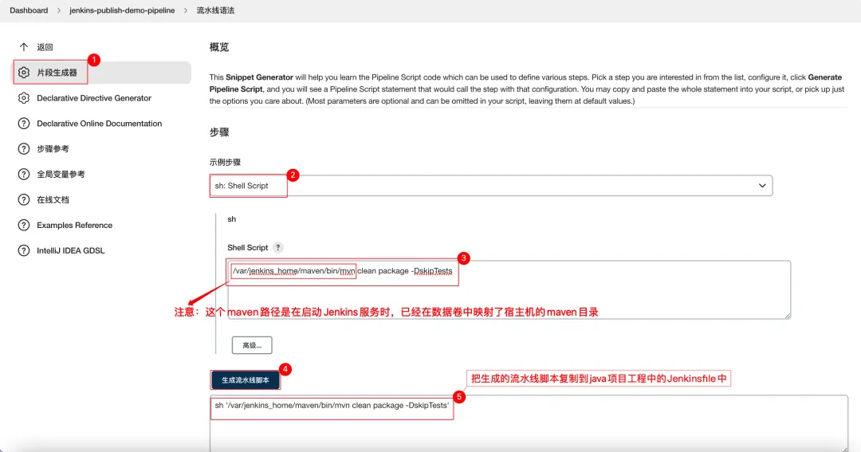Viewport: 861px width, 452px height.
Task: Expand the 示例步骤 dropdown chevron
Action: pyautogui.click(x=762, y=186)
